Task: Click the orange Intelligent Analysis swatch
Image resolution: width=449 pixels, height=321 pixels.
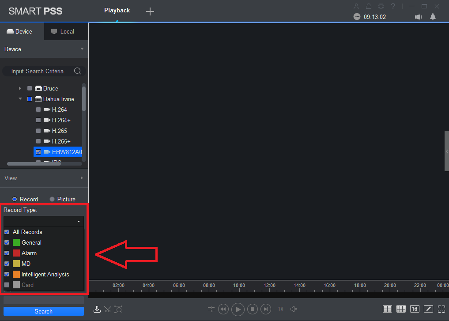Action: pos(16,274)
